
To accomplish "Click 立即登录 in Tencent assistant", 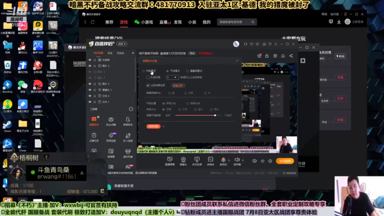I will [358, 22].
